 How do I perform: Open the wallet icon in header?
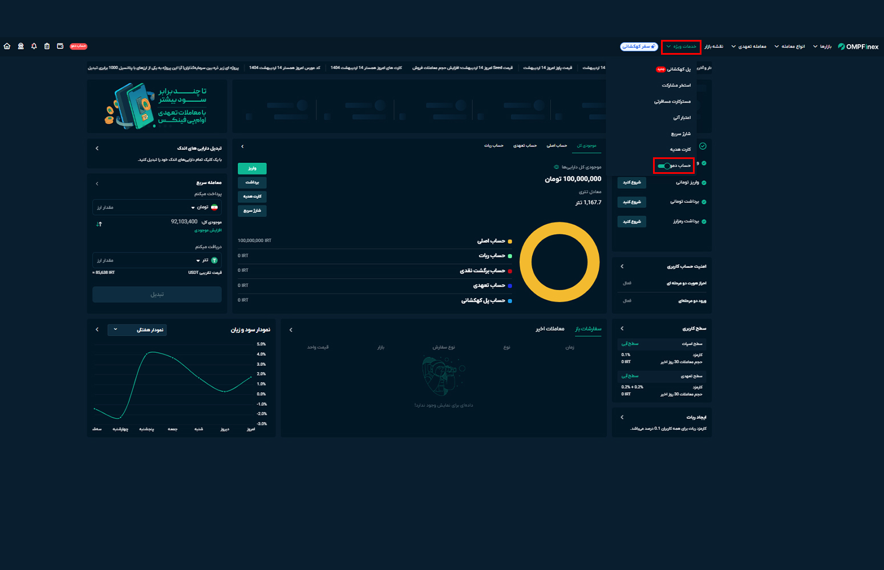(x=60, y=46)
